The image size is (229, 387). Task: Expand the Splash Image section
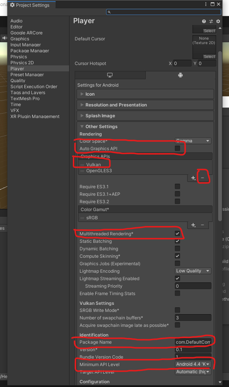pos(145,116)
